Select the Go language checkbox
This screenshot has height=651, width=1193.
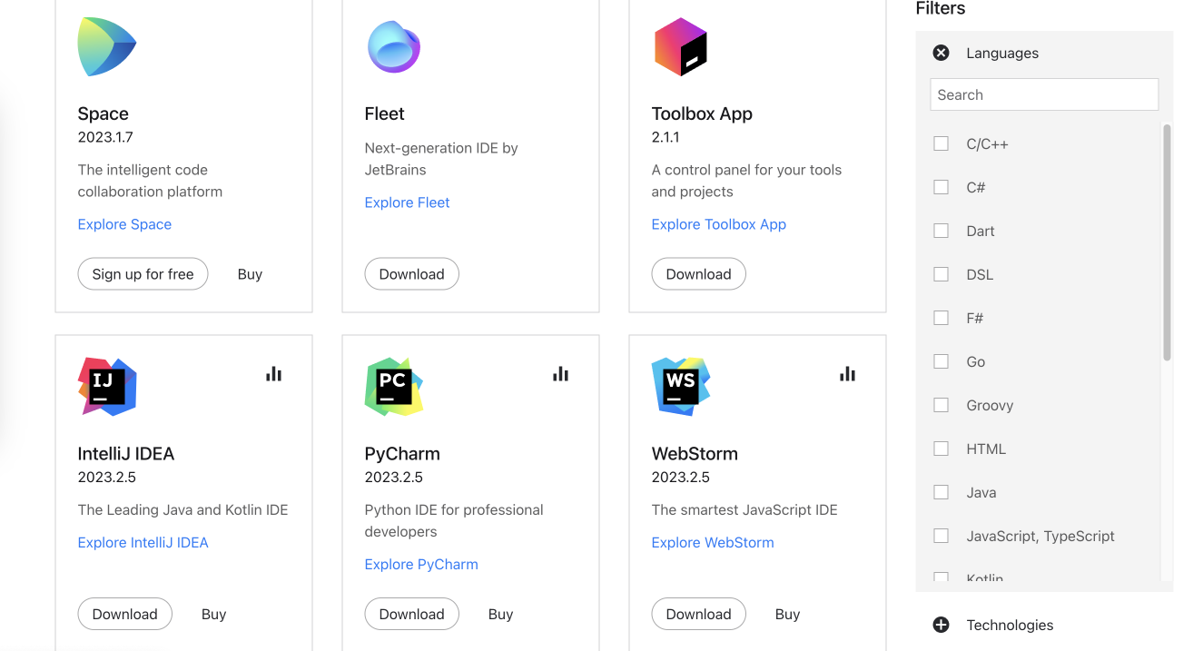pos(942,361)
